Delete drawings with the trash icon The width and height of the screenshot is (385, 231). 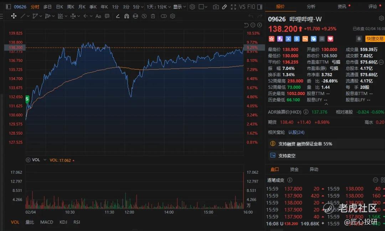point(153,16)
